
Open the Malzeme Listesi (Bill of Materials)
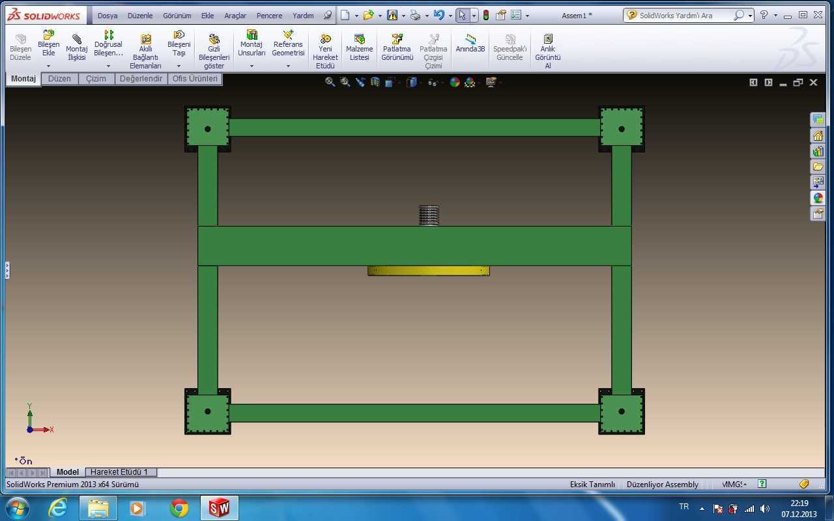[x=359, y=48]
